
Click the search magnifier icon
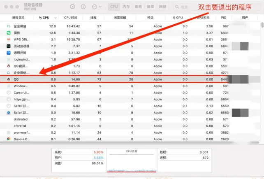[x=177, y=7]
